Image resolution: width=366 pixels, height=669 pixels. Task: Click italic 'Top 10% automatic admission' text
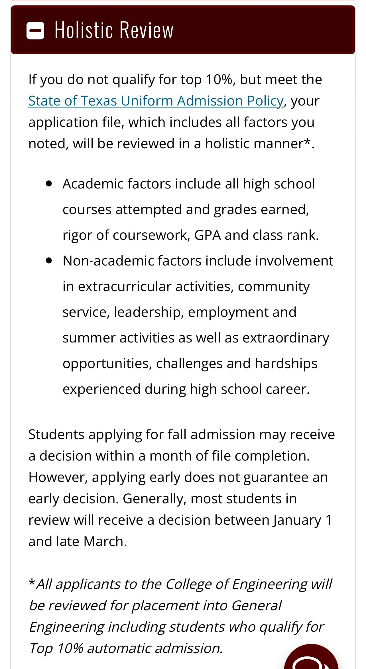[x=125, y=648]
